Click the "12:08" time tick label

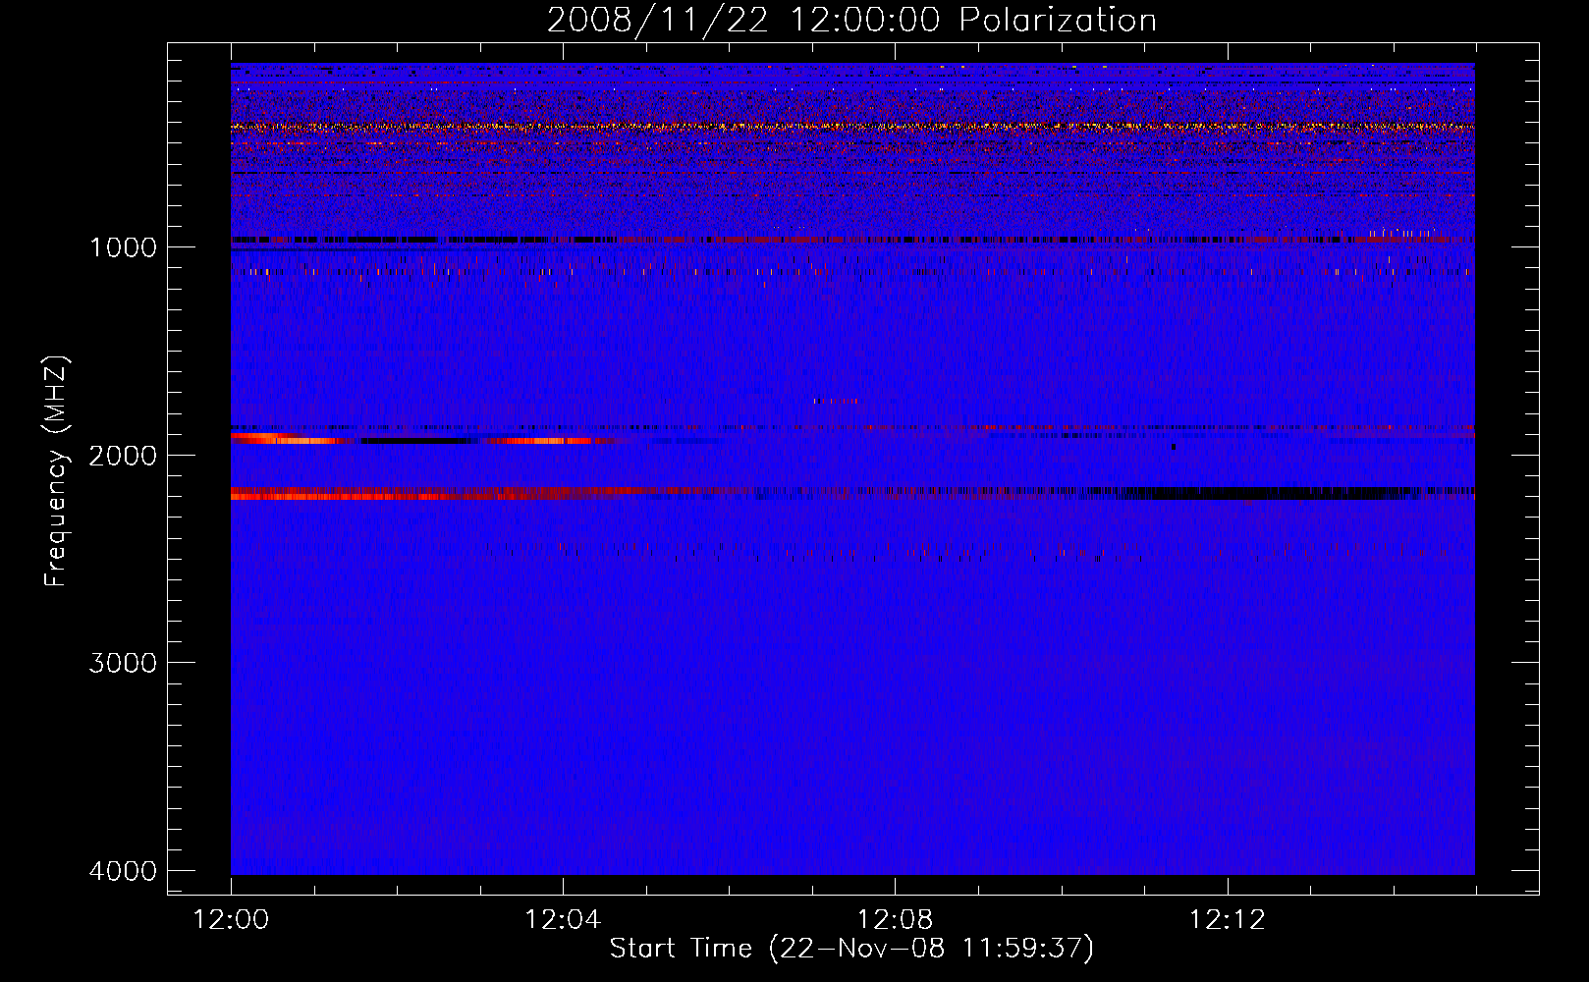point(895,920)
